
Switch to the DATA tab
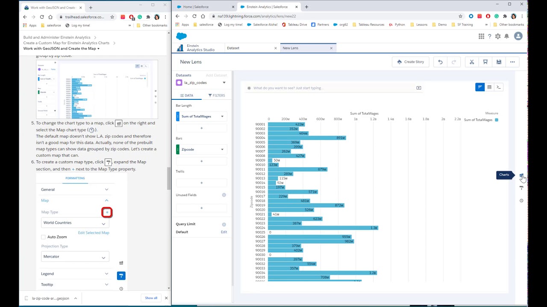(x=187, y=96)
